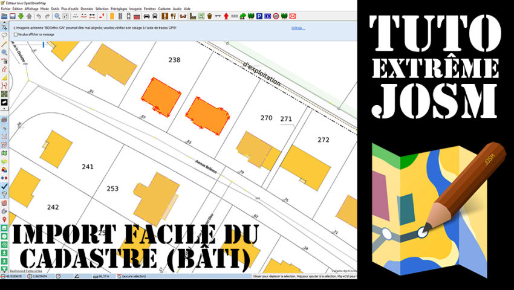Select the draw nodes pencil tool
The width and height of the screenshot is (514, 290).
pos(4,44)
